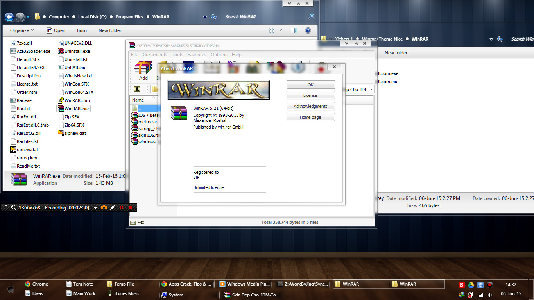Click Open in the Explorer toolbar
Image resolution: width=534 pixels, height=300 pixels.
pos(56,30)
